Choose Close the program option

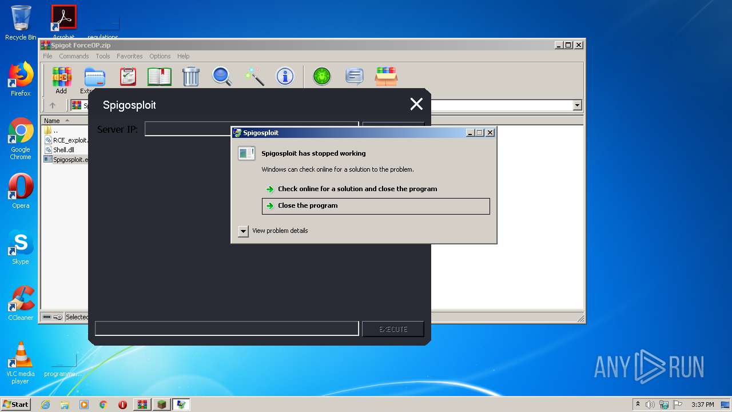click(x=376, y=206)
